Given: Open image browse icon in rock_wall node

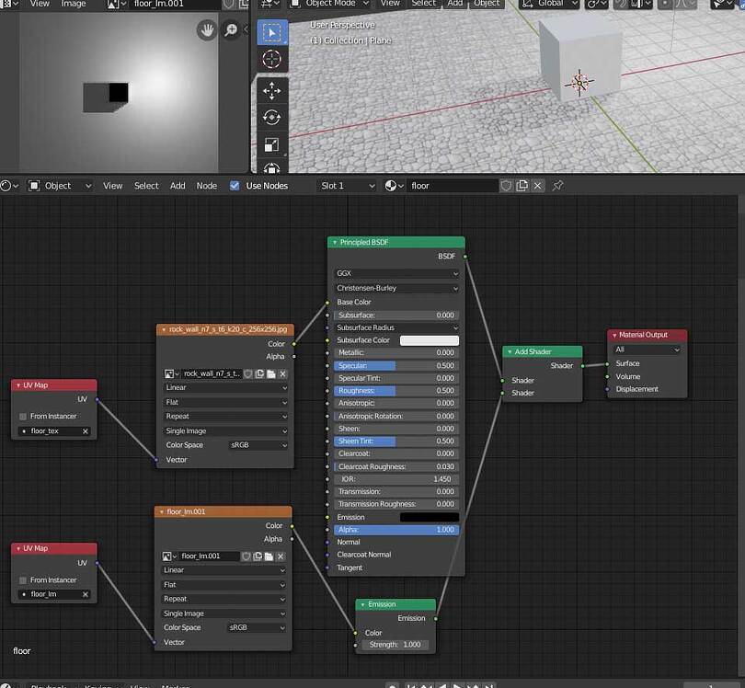Looking at the screenshot, I should pyautogui.click(x=171, y=374).
